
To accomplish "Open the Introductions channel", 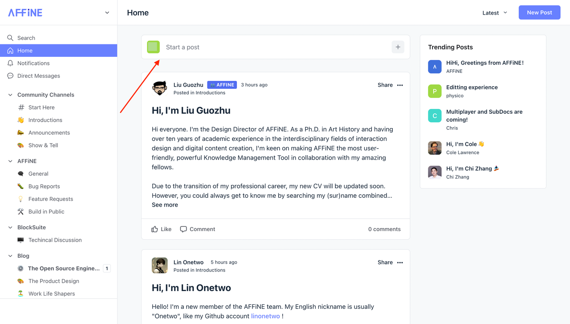I will coord(59,120).
